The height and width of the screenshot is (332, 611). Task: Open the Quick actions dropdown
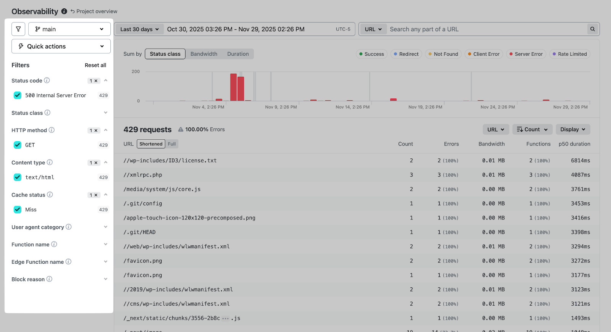61,46
